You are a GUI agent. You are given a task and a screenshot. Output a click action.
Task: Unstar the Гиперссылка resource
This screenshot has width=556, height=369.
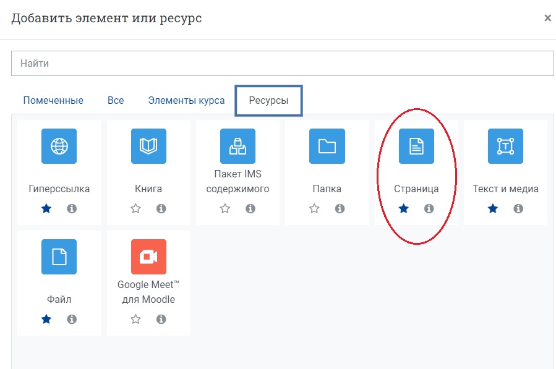click(46, 208)
